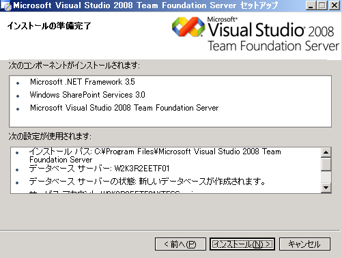Click the データベース サーバーの状態 line
This screenshot has height=258, width=342.
point(147,182)
